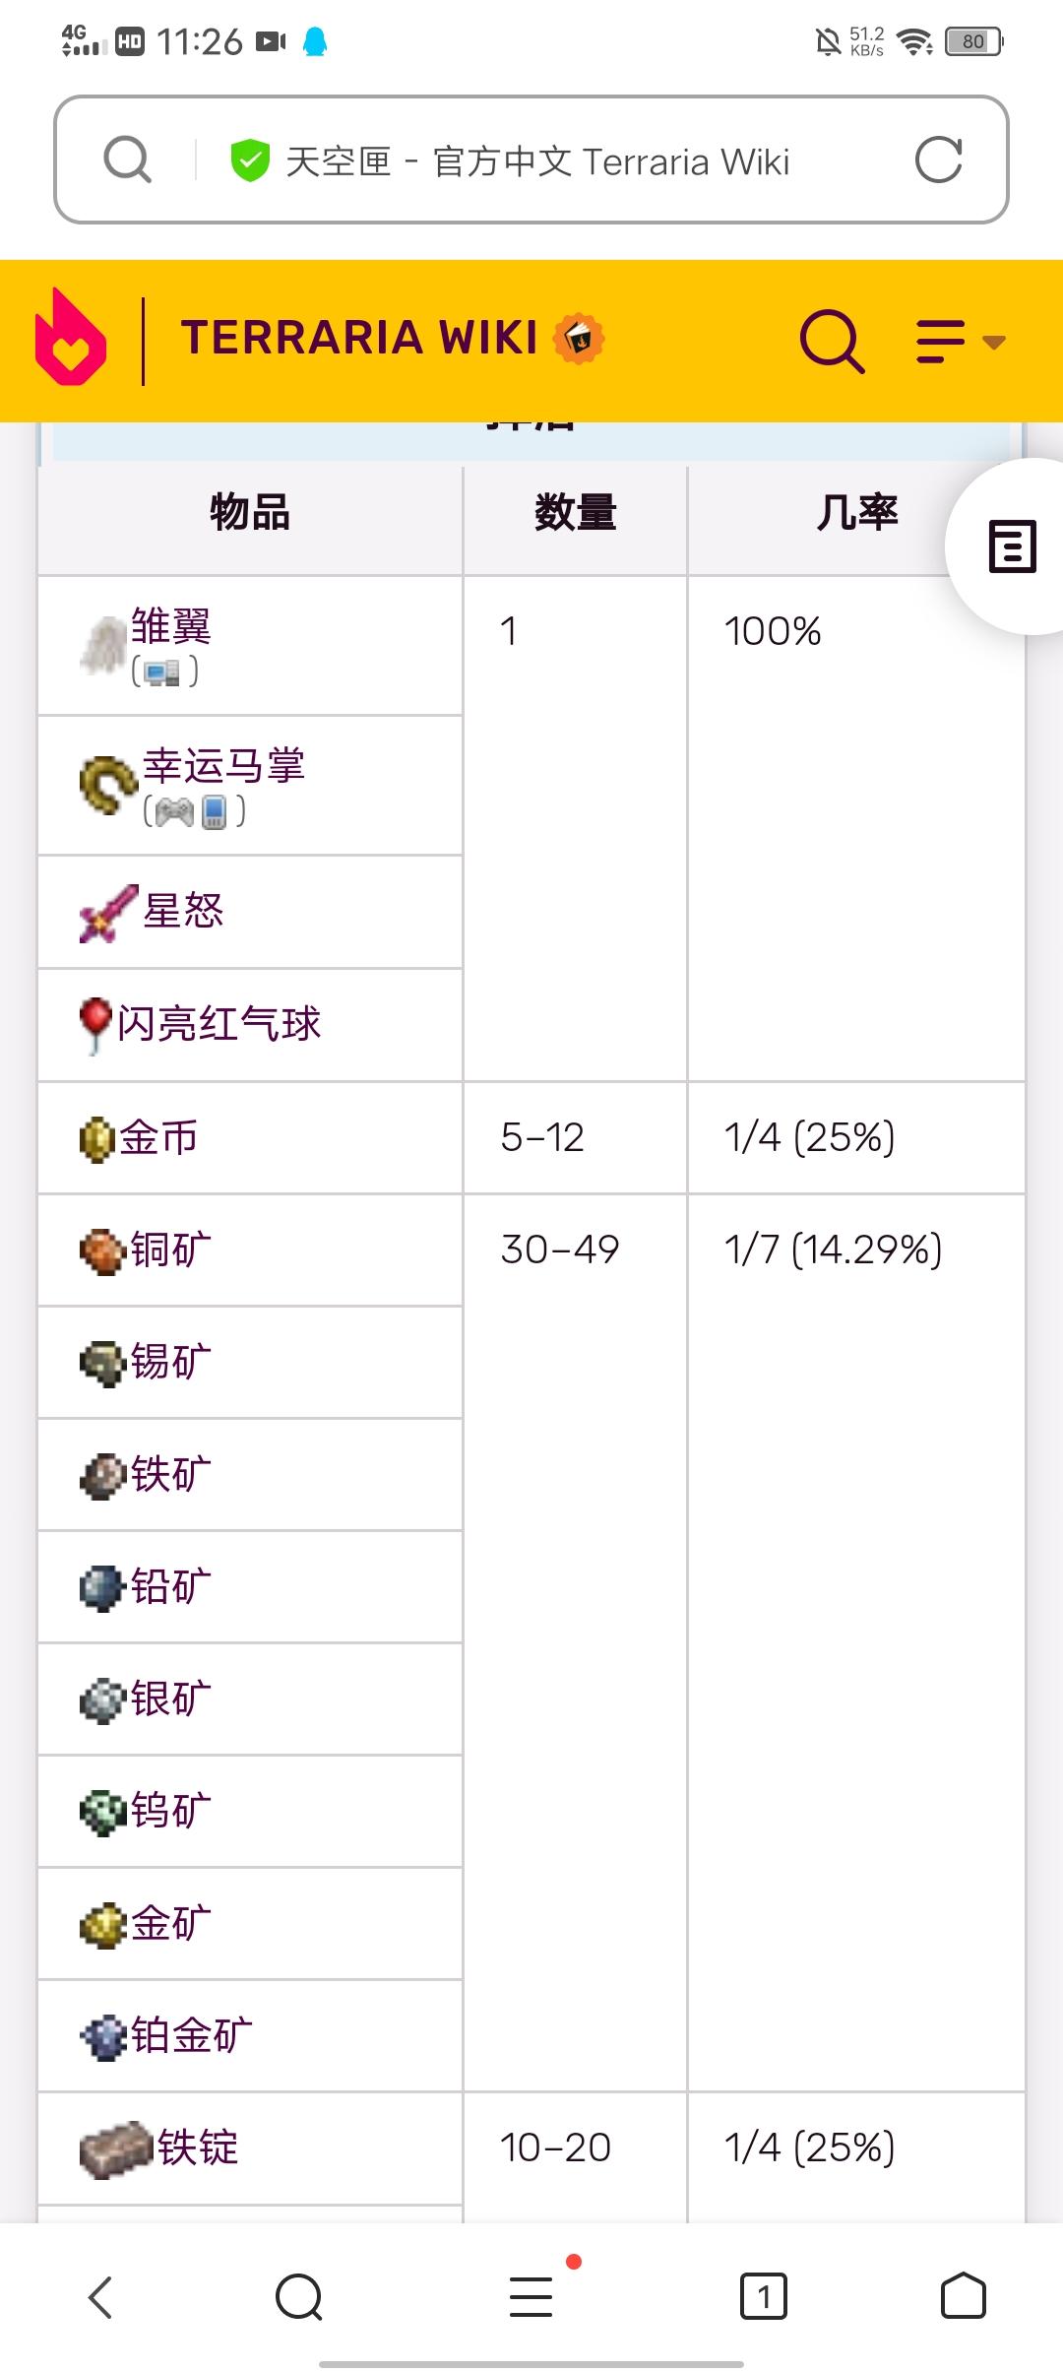Click the 金币 coin icon
The image size is (1063, 2371).
point(96,1140)
